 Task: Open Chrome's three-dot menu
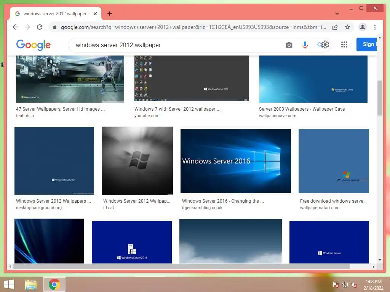pos(375,27)
